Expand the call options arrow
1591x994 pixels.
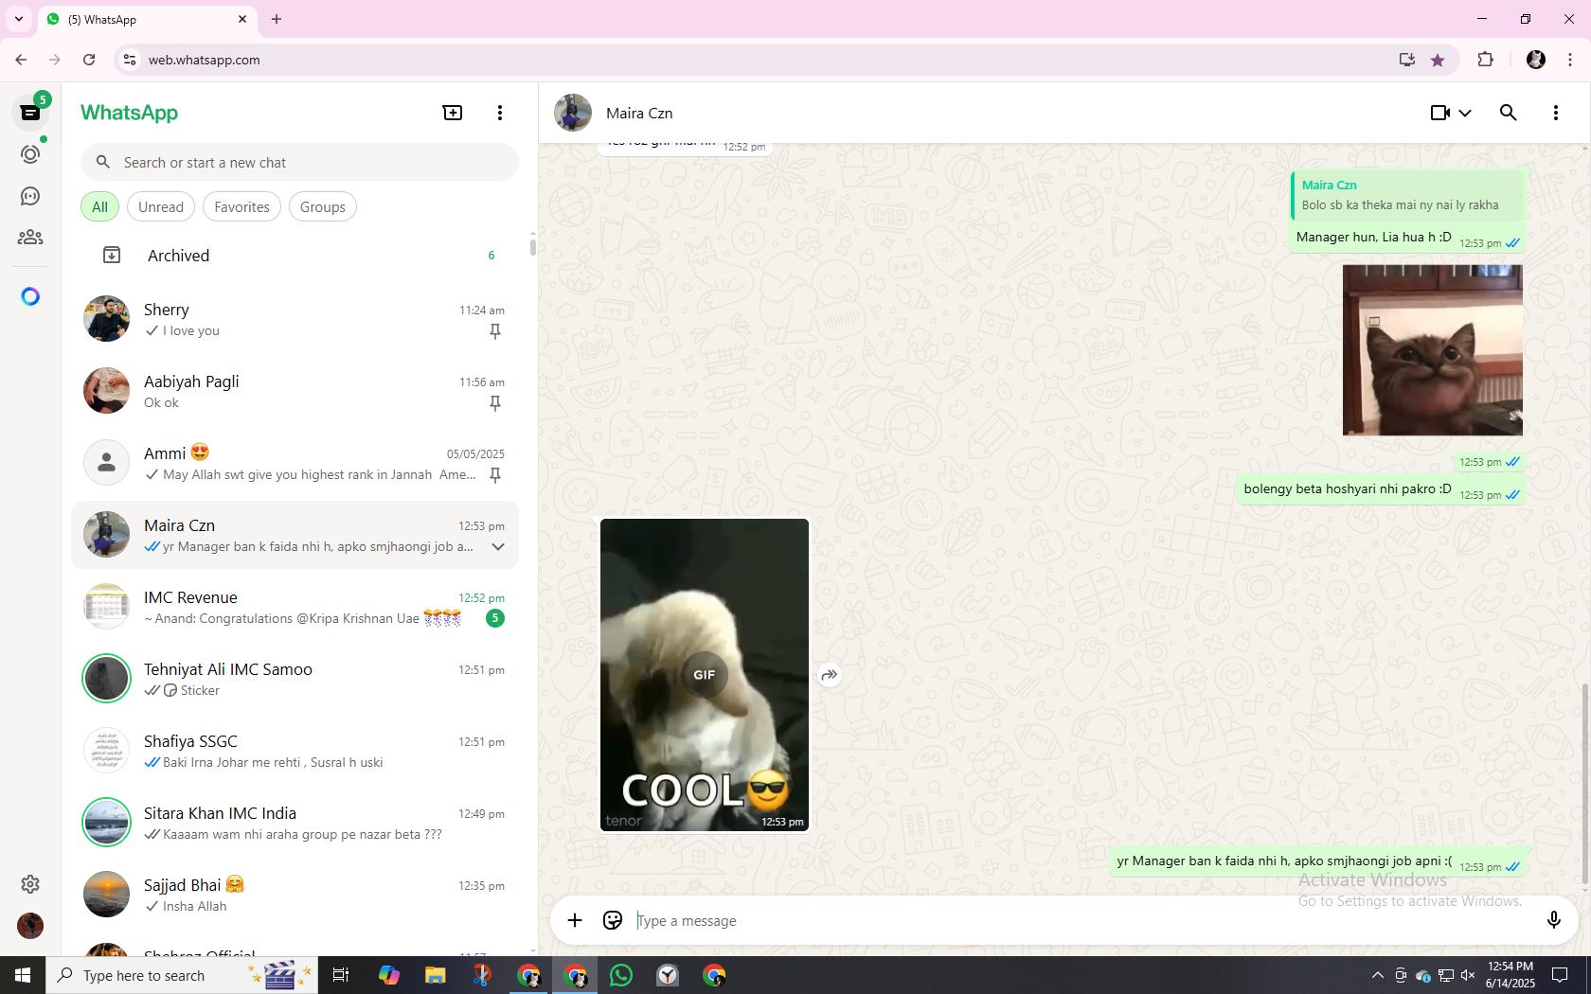(1465, 113)
